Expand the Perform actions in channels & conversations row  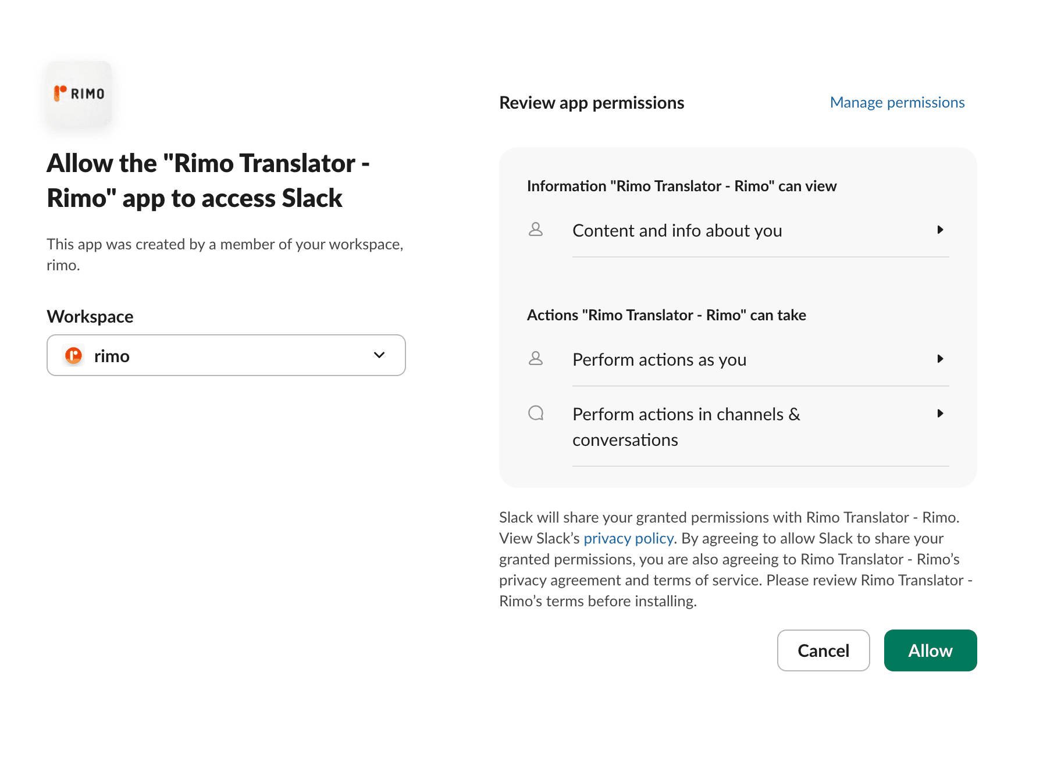point(941,413)
